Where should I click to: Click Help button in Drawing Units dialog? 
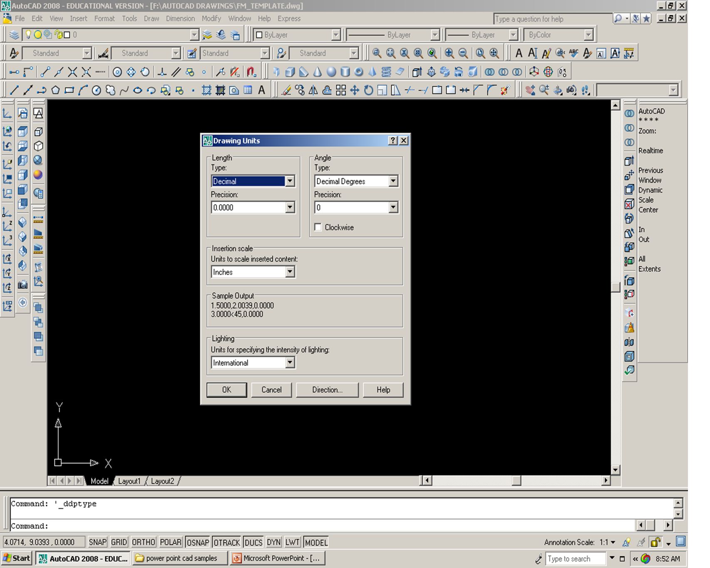(x=383, y=389)
